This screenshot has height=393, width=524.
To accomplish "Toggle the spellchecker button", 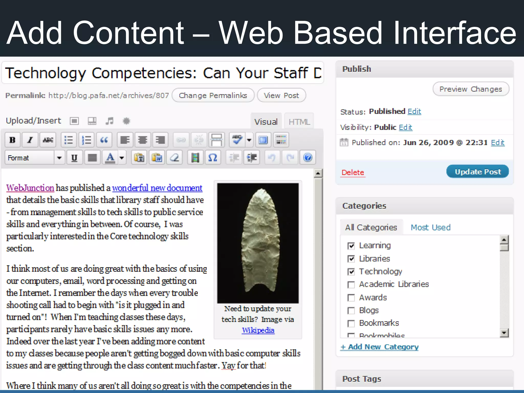I will point(237,140).
